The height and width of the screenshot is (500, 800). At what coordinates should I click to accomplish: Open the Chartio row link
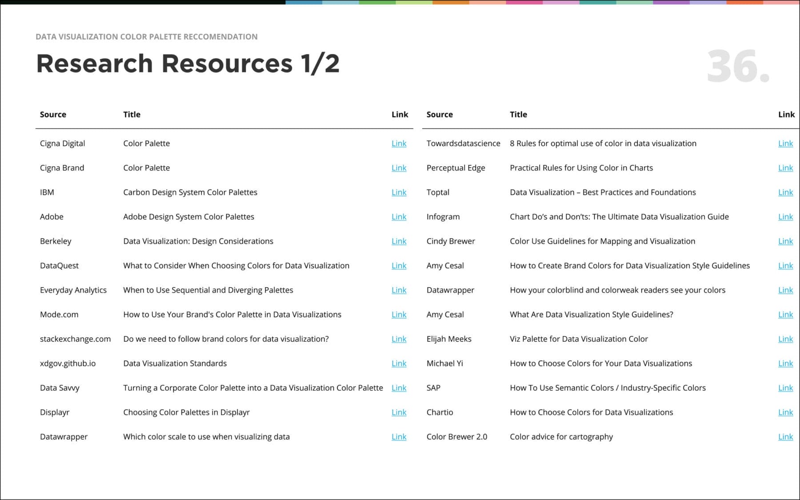(785, 412)
